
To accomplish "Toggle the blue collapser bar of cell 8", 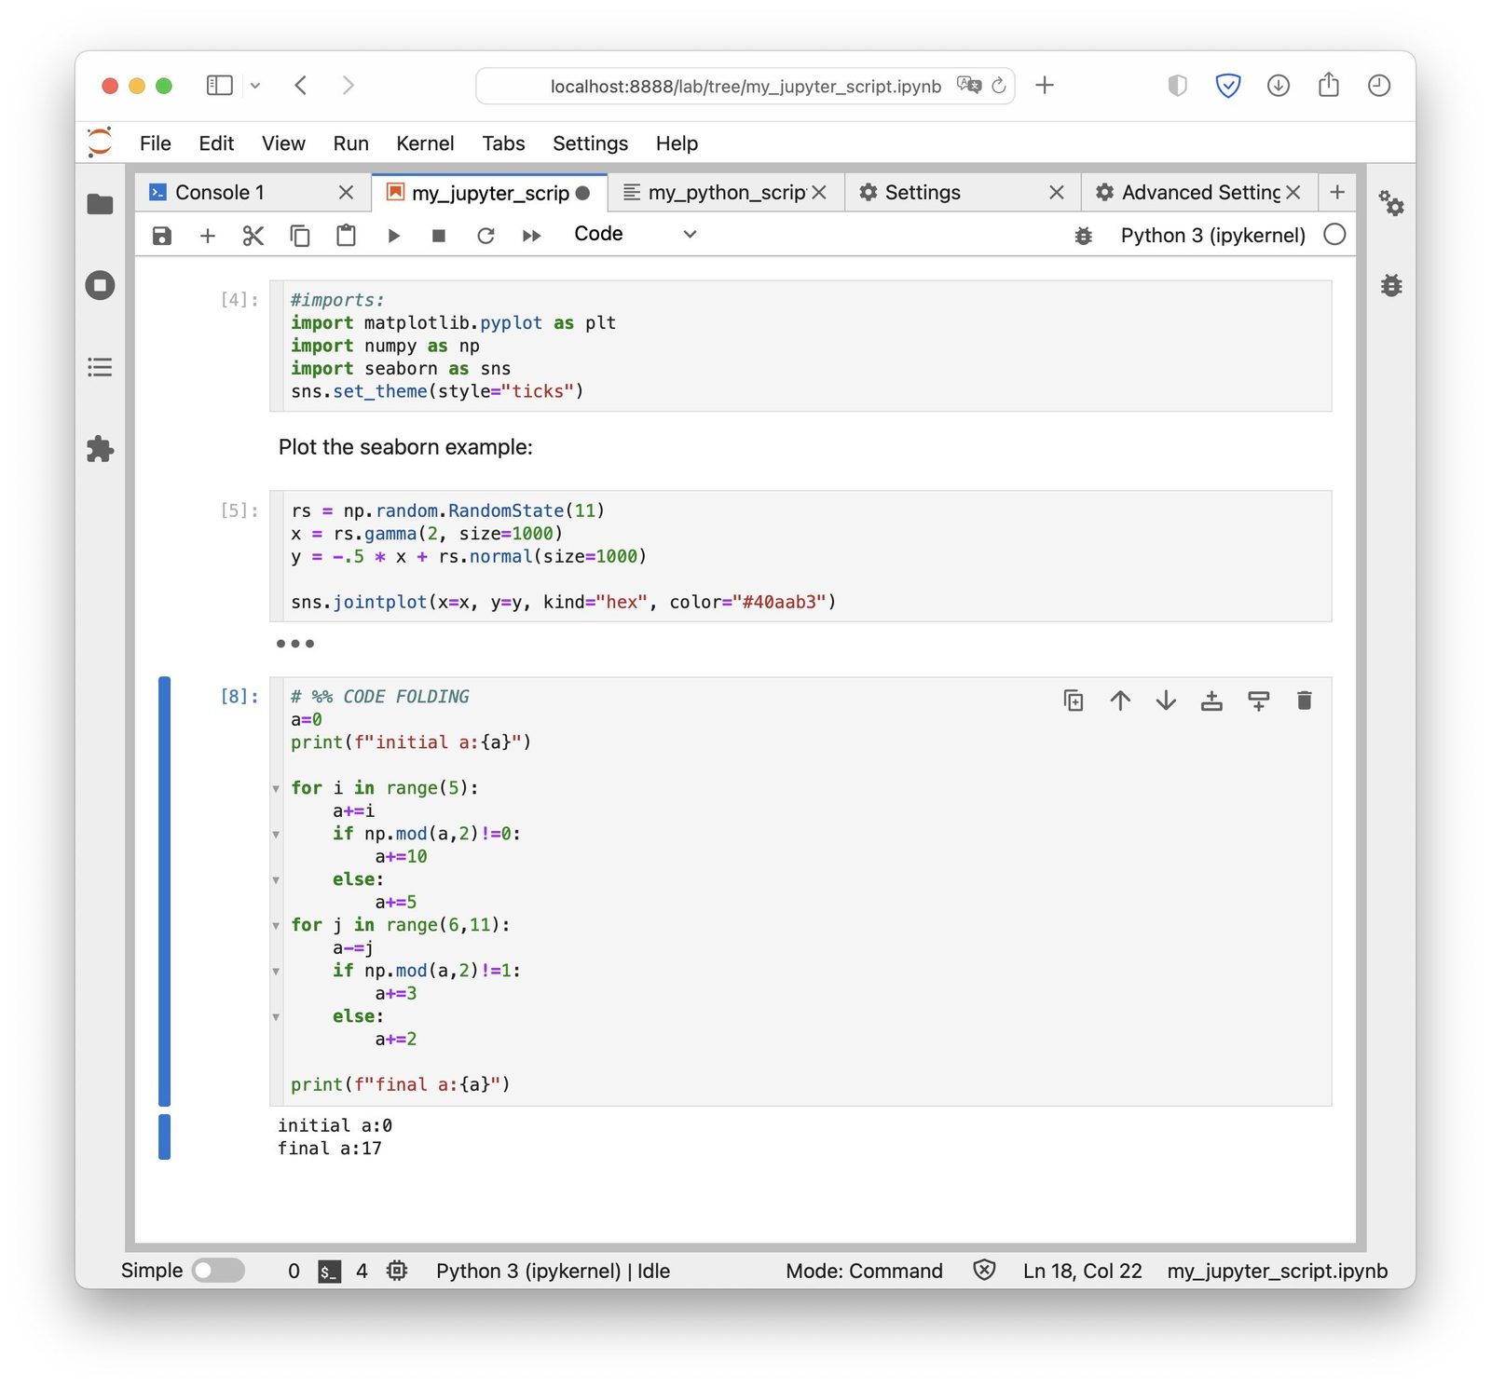I will (x=164, y=891).
